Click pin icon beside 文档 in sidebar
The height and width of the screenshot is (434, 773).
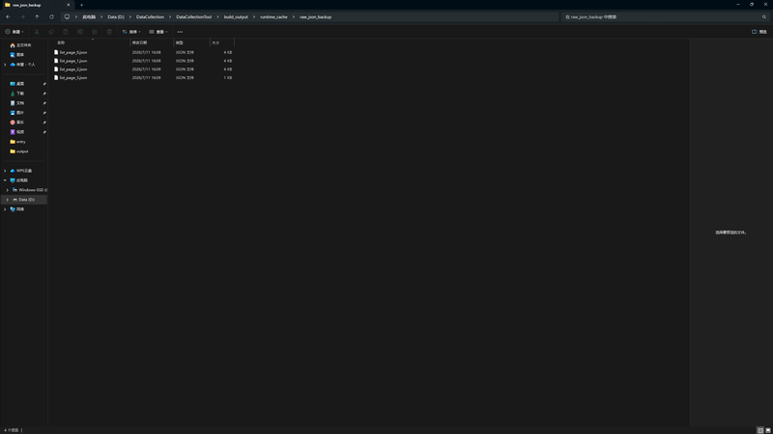[44, 103]
